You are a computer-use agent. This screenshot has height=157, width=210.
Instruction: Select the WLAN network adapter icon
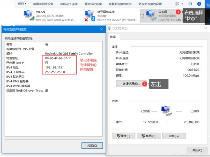[x=29, y=16]
